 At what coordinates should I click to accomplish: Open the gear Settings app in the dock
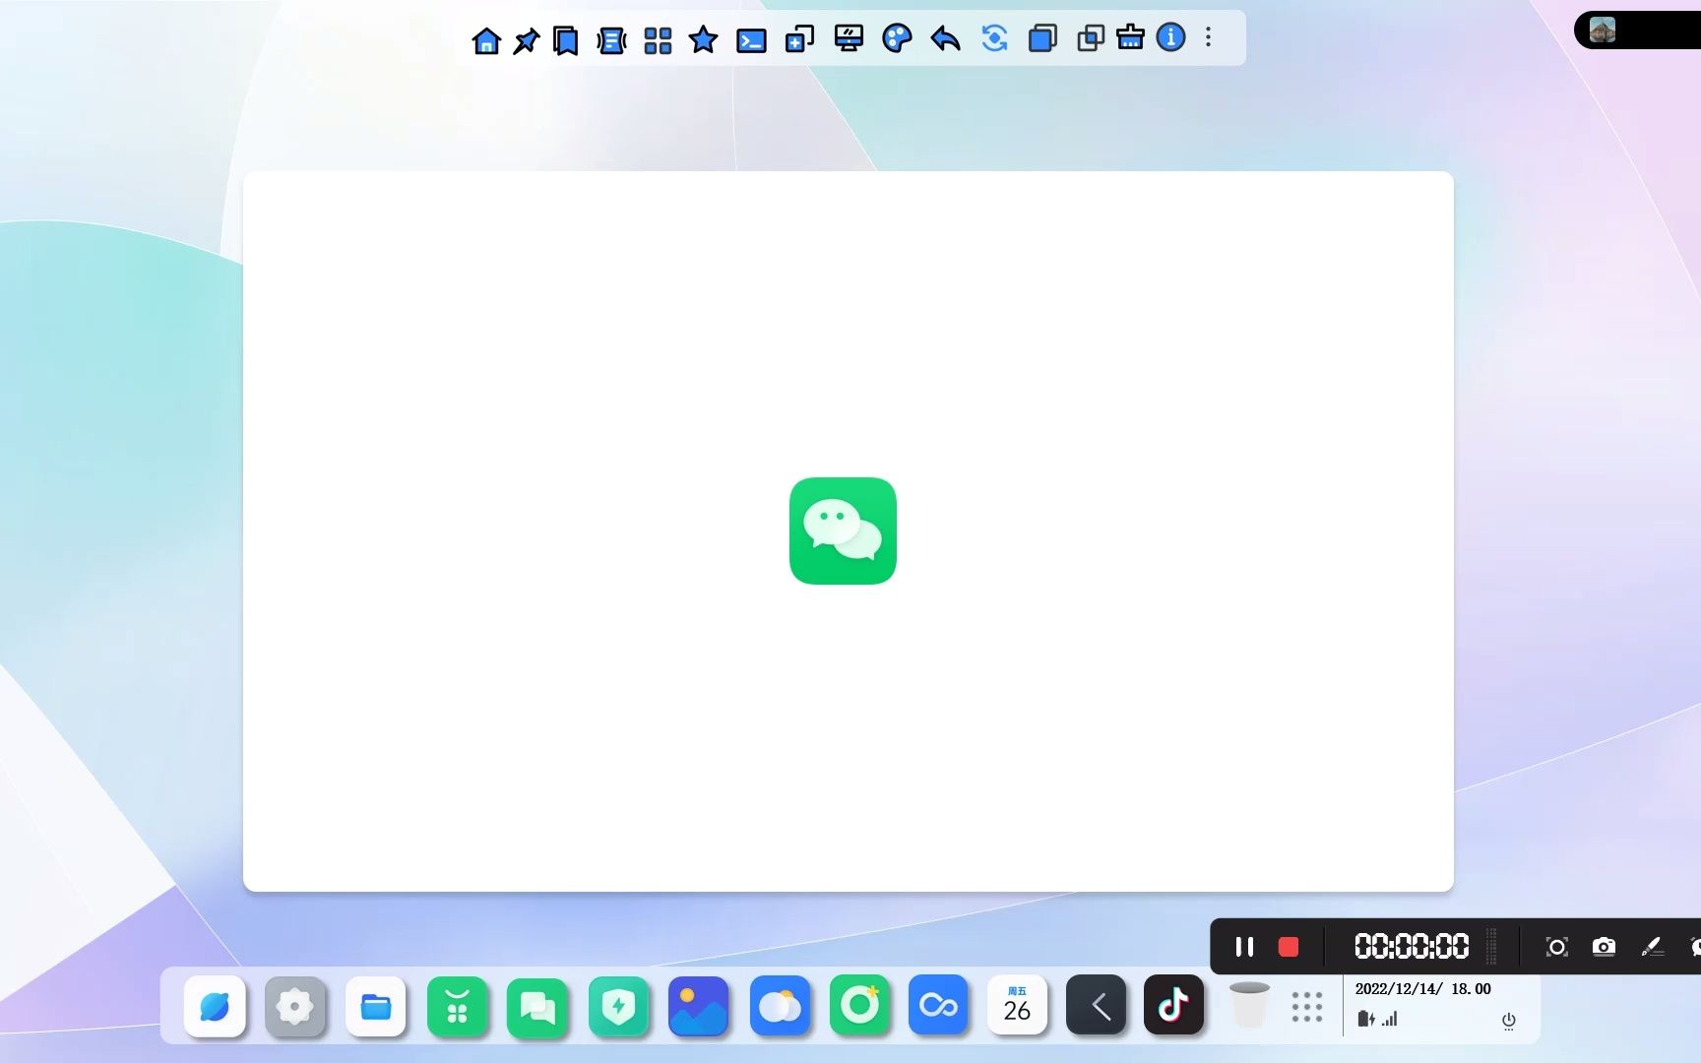pos(295,1006)
